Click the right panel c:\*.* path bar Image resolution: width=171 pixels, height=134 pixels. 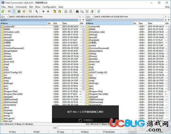pyautogui.click(x=125, y=20)
